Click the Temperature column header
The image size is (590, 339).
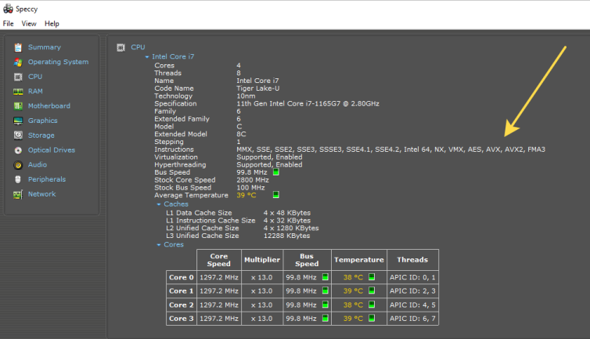tap(359, 260)
